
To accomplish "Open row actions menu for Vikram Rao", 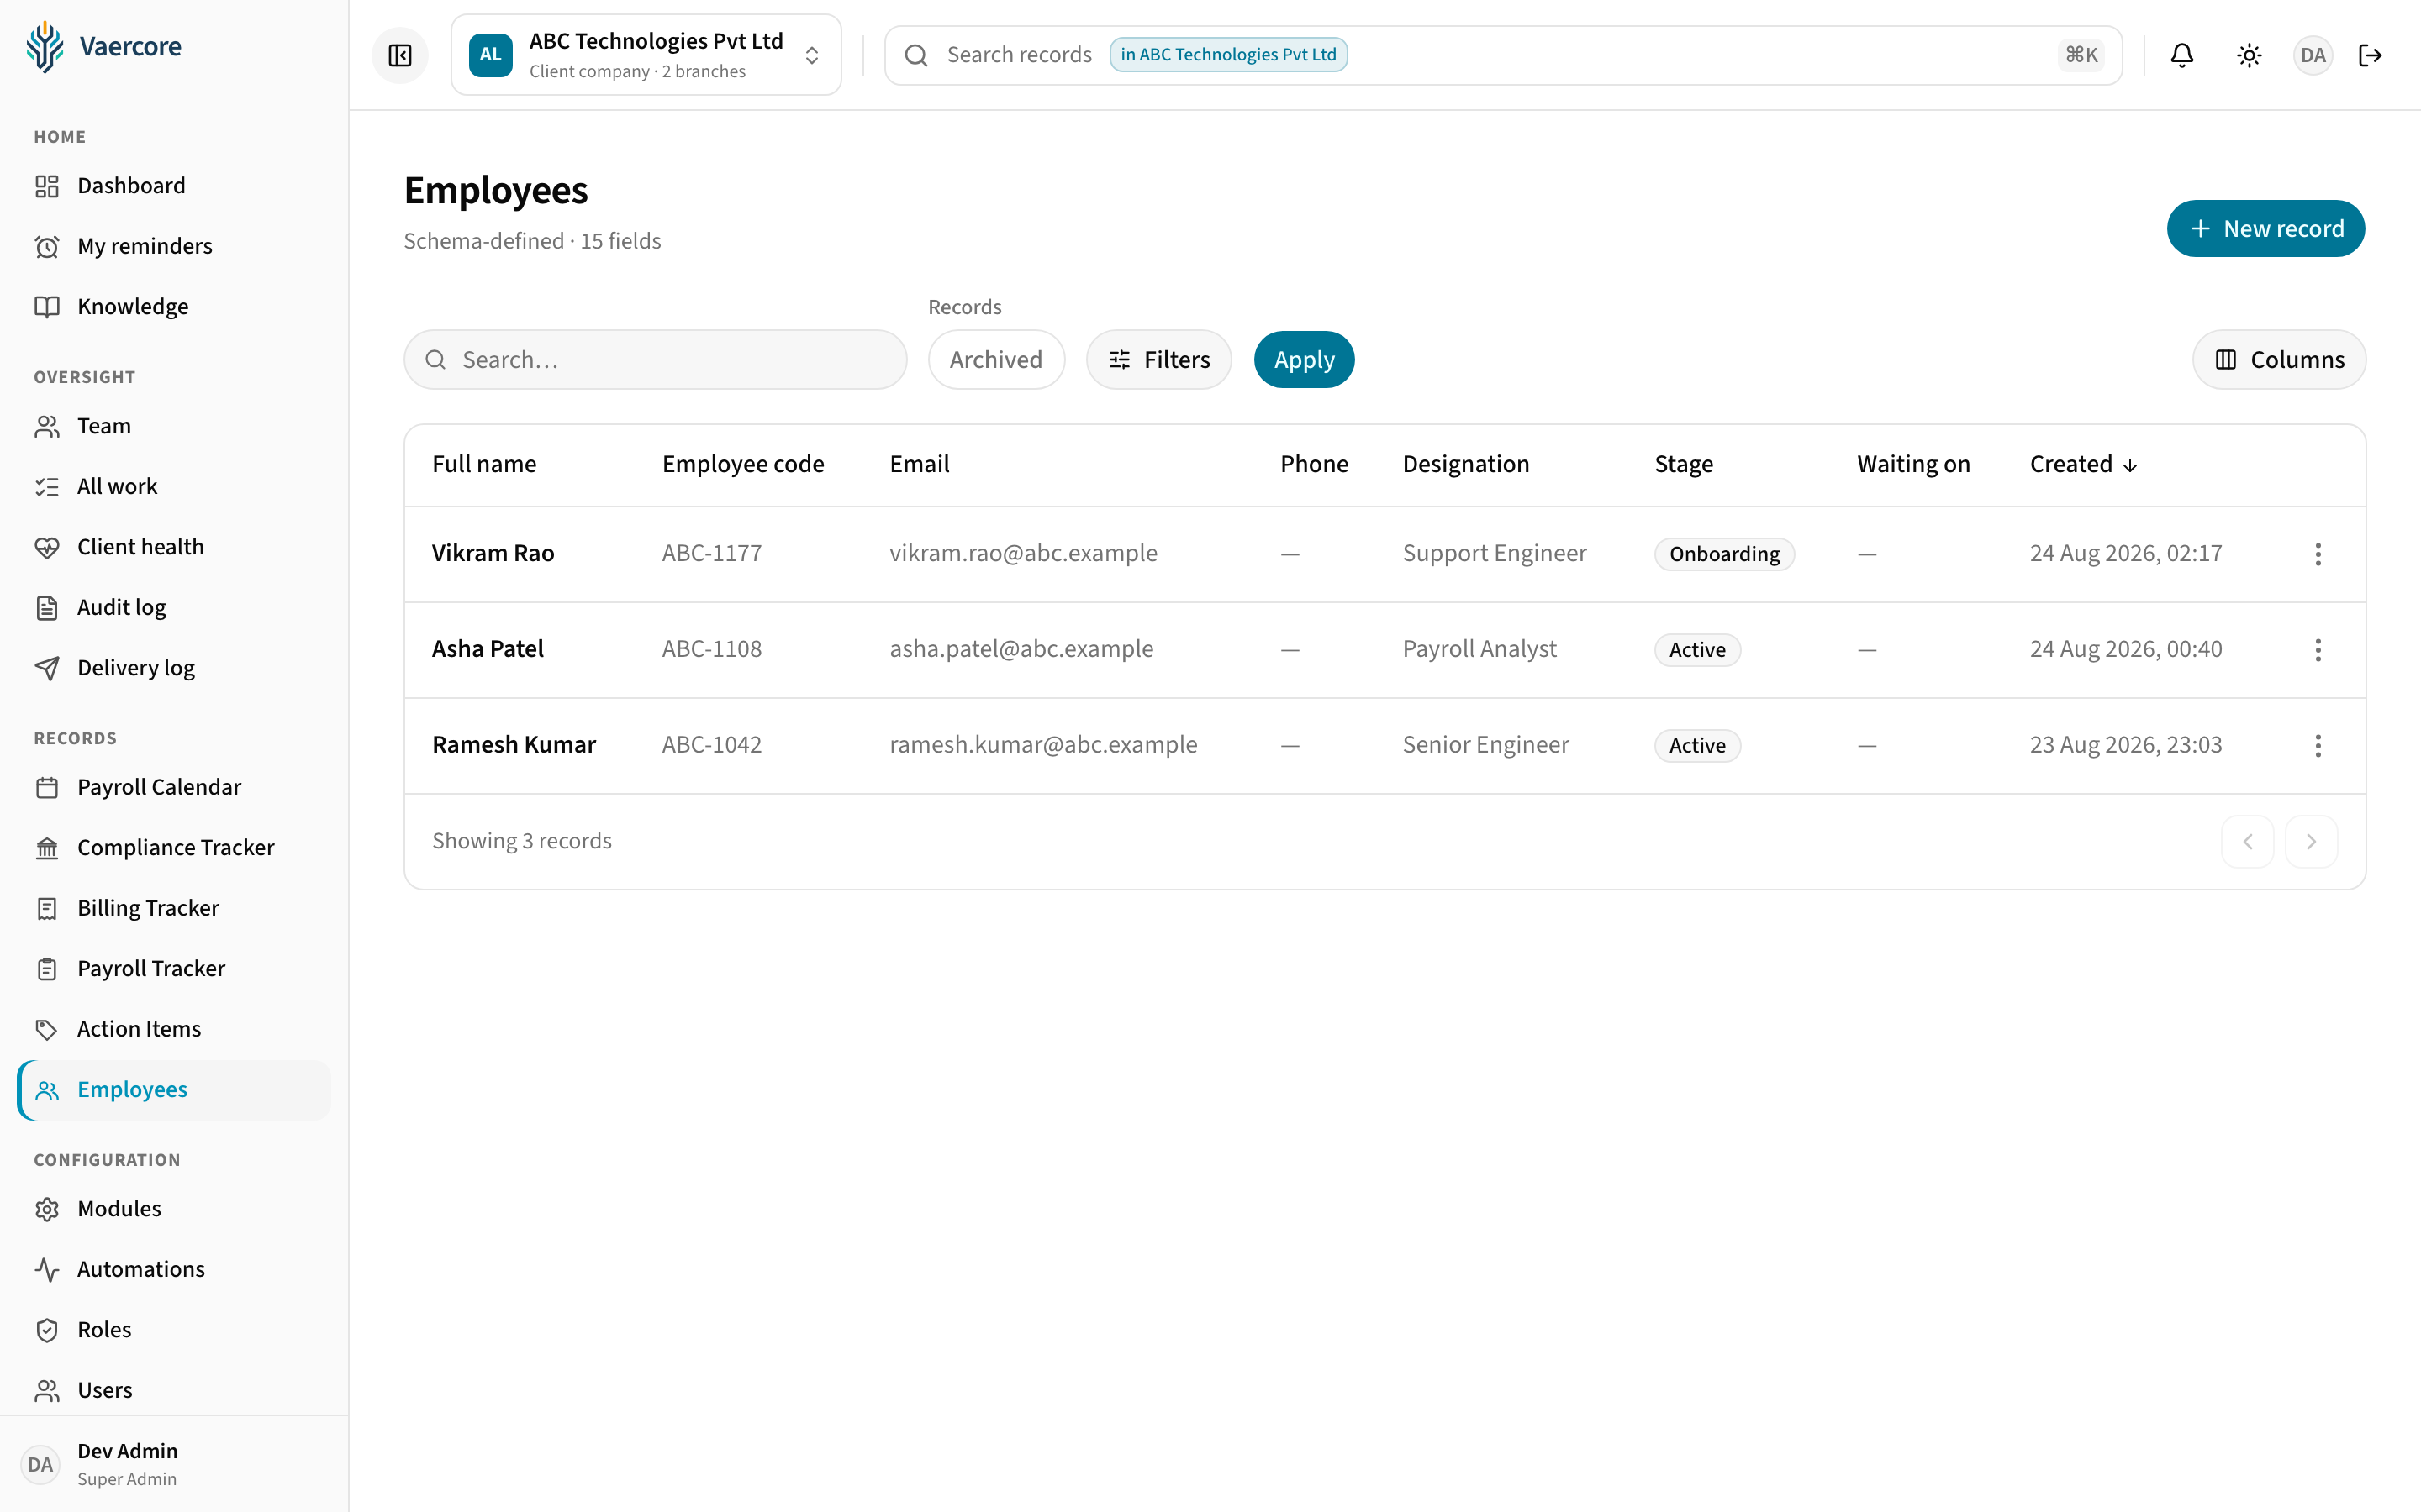I will point(2317,554).
